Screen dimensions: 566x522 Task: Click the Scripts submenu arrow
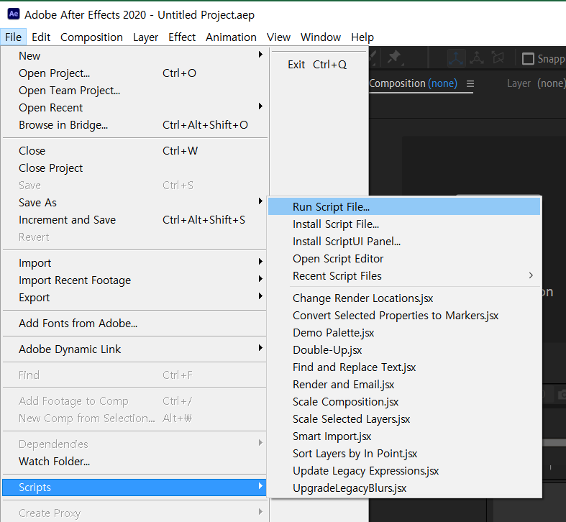click(x=260, y=486)
